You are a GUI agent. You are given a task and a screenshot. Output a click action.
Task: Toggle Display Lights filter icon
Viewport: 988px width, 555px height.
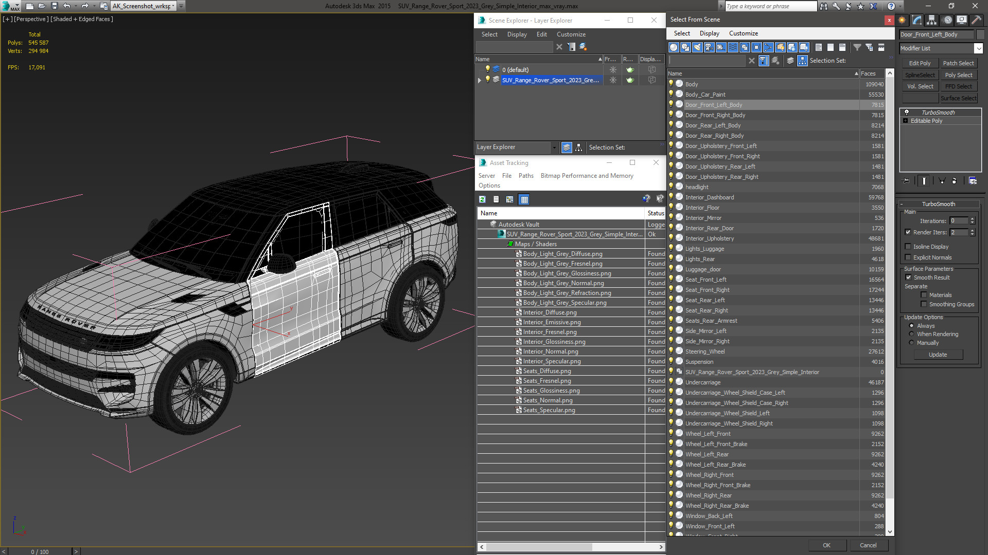(697, 47)
